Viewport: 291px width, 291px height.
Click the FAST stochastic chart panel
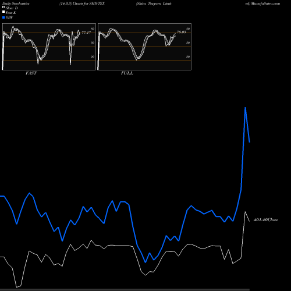point(49,47)
